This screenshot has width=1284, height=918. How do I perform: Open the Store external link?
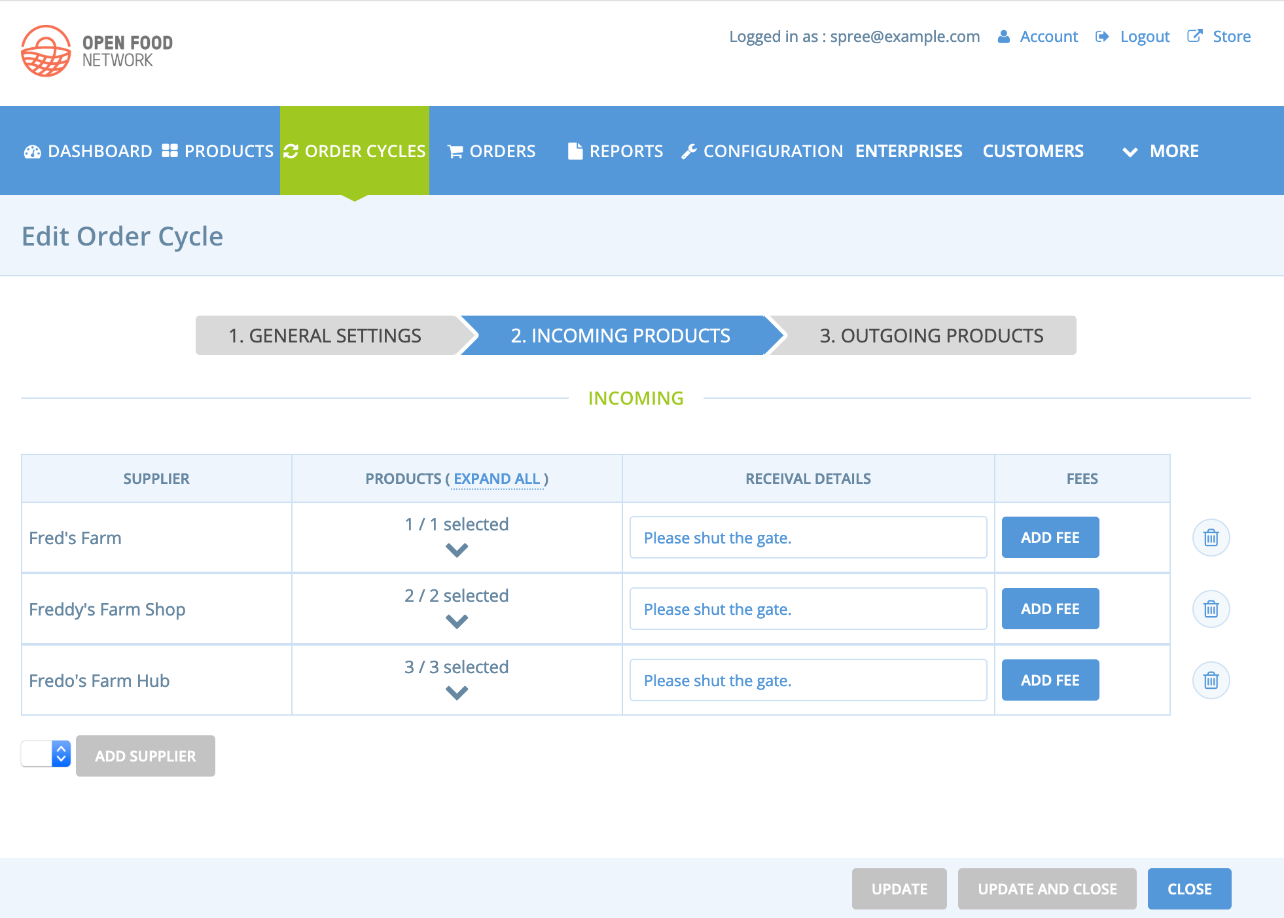pyautogui.click(x=1219, y=37)
